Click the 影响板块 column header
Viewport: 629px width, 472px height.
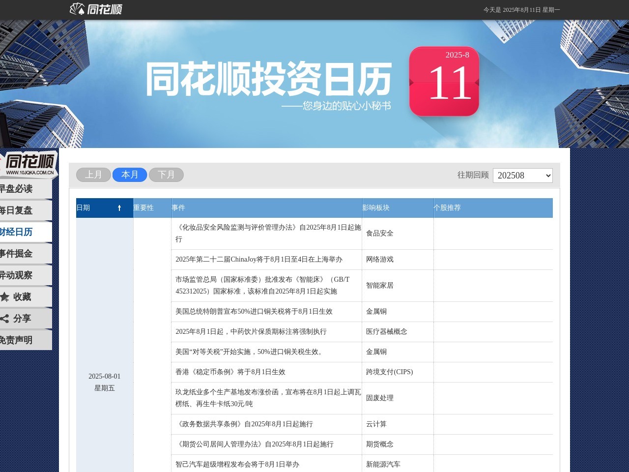click(x=398, y=208)
